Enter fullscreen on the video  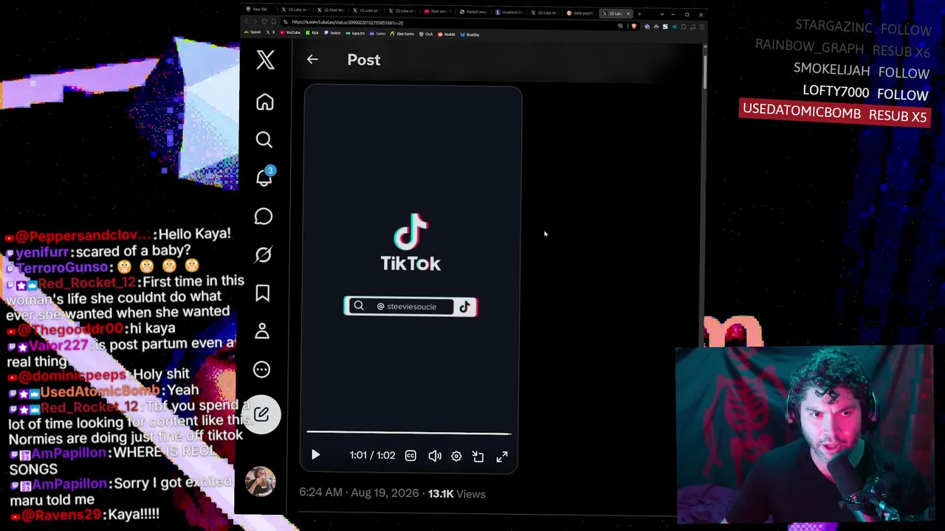(502, 457)
